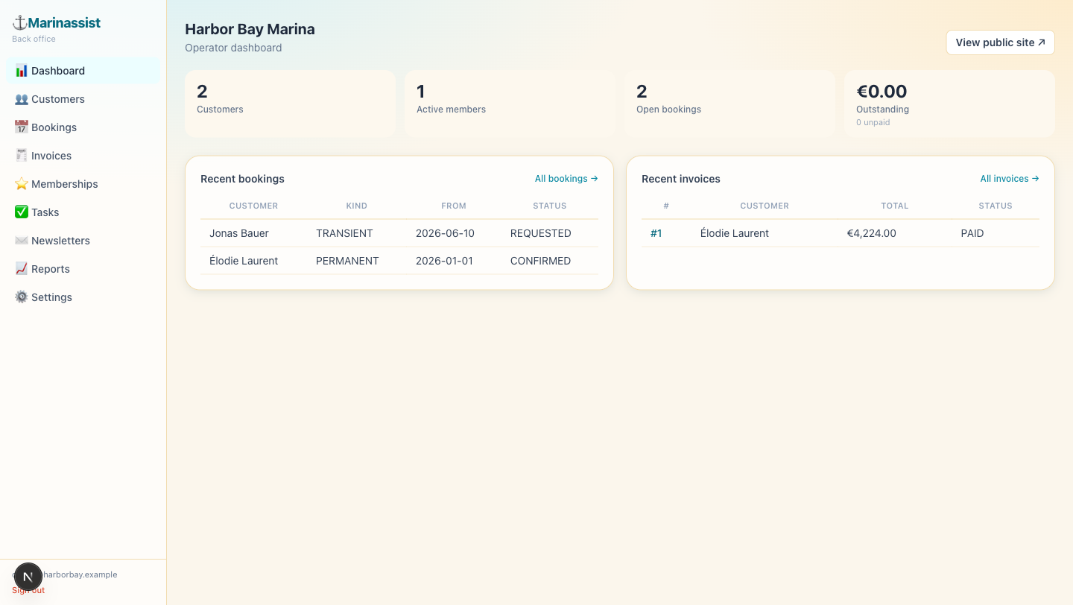This screenshot has height=605, width=1073.
Task: Click the PAID status cell
Action: pyautogui.click(x=972, y=233)
